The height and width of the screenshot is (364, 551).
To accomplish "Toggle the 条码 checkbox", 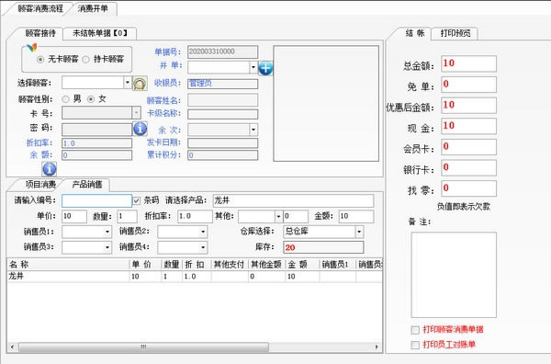I will [136, 200].
